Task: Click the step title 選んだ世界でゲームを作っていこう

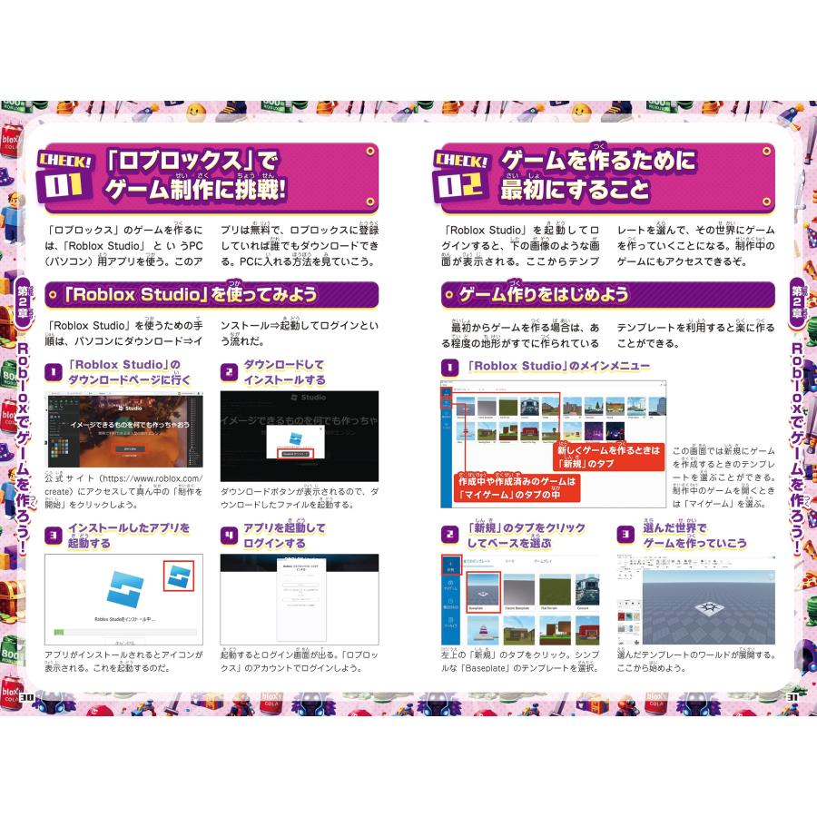Action: pos(694,536)
